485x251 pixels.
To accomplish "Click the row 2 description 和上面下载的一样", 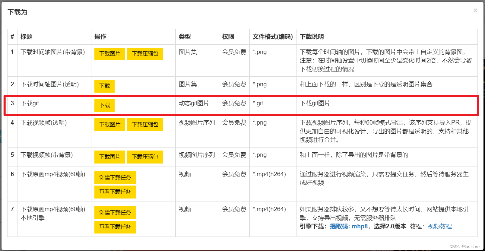I will (x=366, y=84).
